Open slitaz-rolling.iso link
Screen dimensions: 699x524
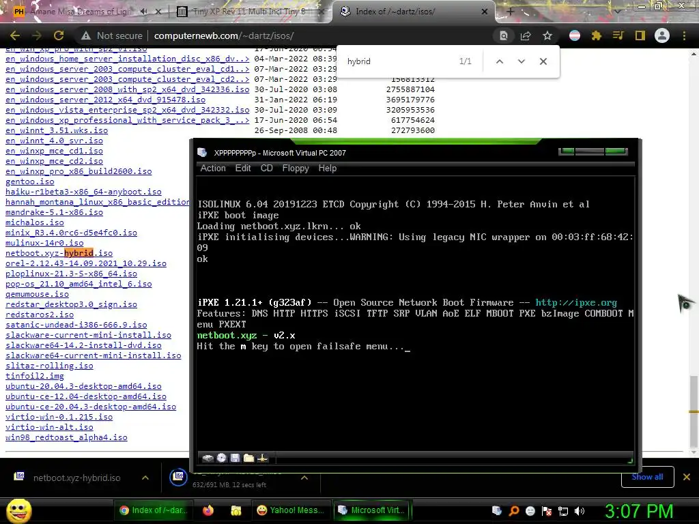[49, 366]
